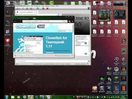Open a new tab in Chrome
The height and width of the screenshot is (99, 132).
(x=34, y=18)
